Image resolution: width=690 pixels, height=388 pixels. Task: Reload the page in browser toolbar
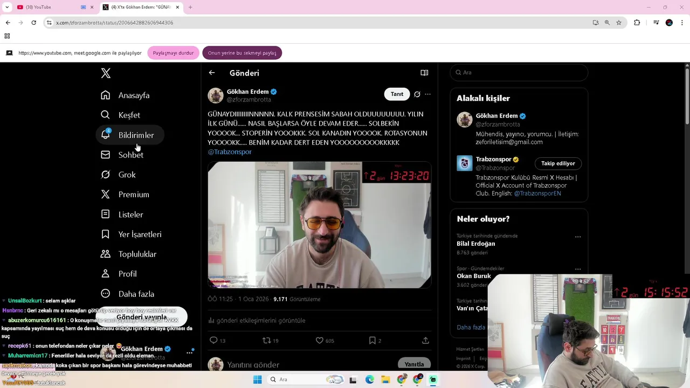click(33, 23)
